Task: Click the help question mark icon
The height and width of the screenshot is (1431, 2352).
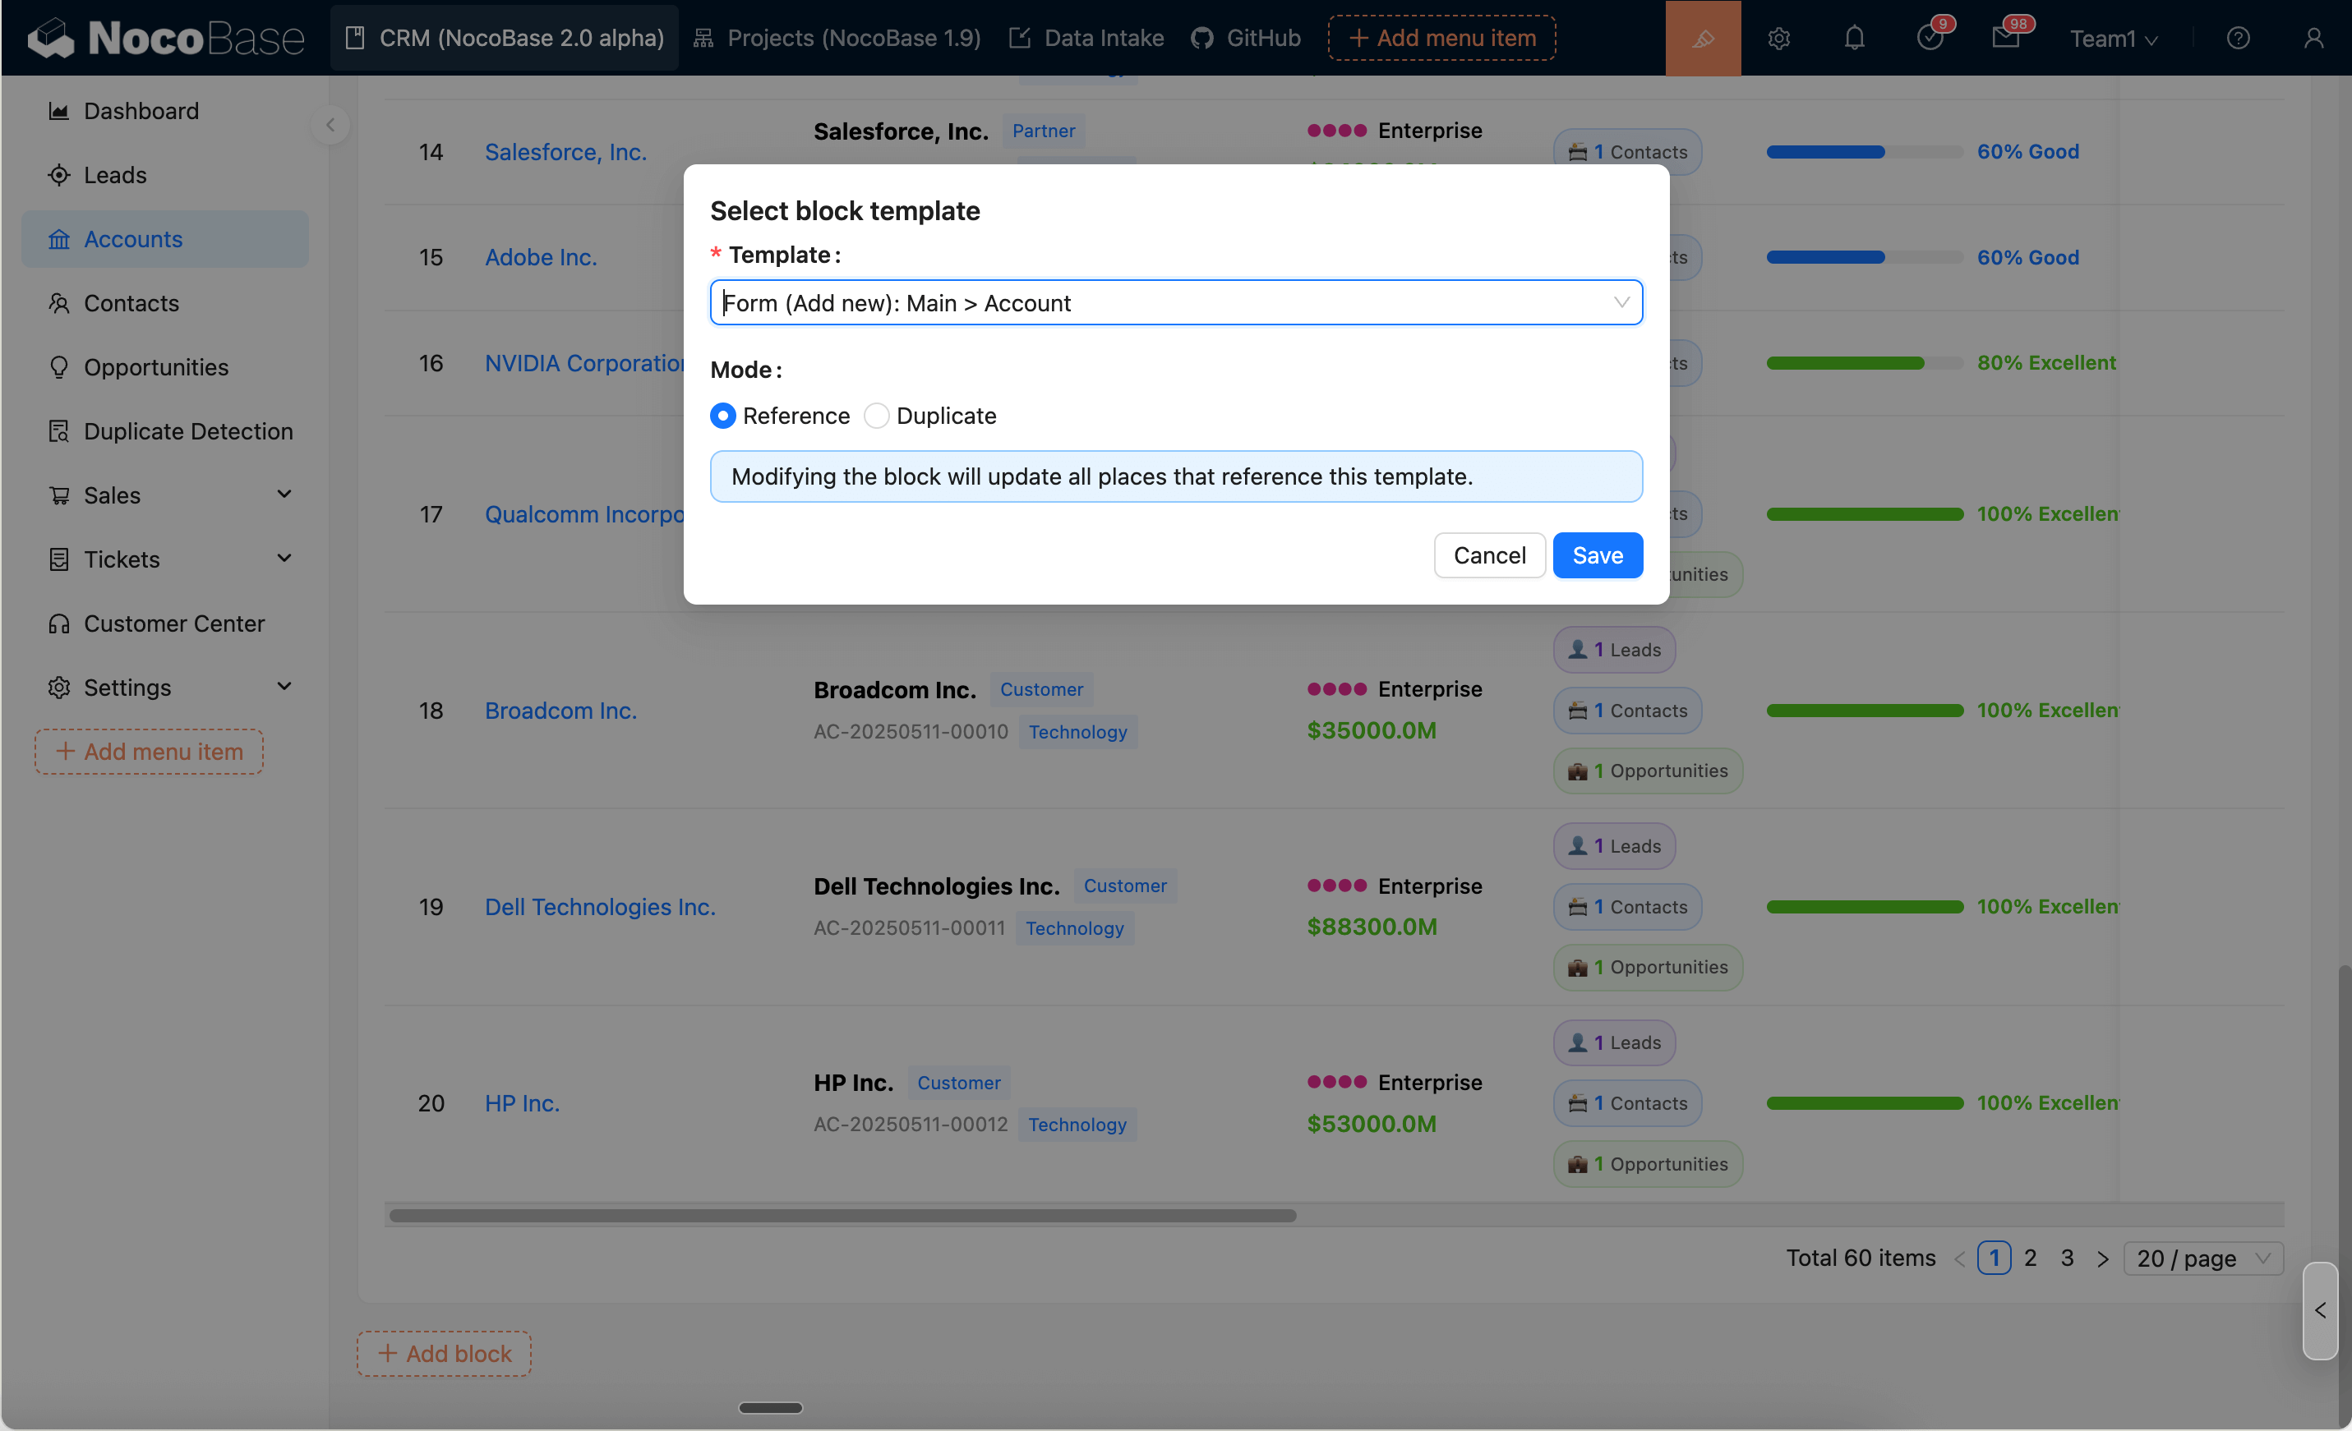Action: tap(2238, 38)
